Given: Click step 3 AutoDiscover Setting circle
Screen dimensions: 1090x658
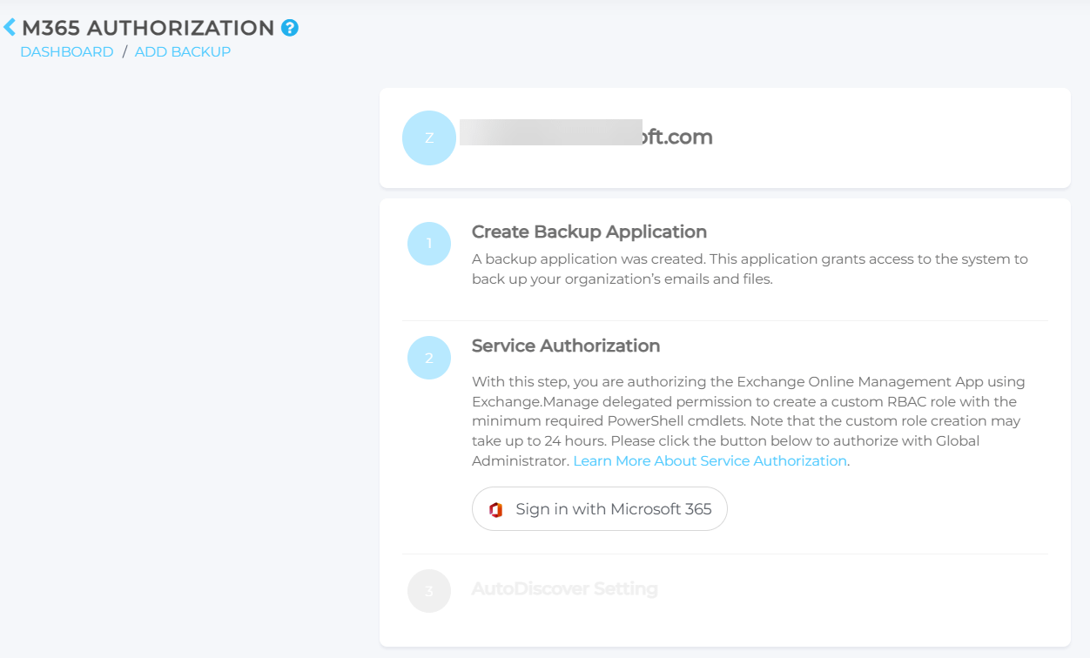Looking at the screenshot, I should (x=428, y=591).
